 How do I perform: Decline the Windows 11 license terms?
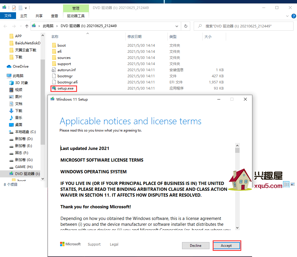(x=196, y=245)
